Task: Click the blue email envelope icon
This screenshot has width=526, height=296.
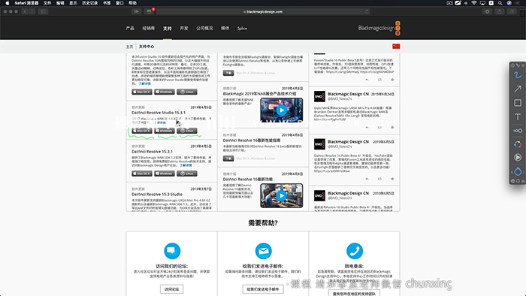Action: pos(263,251)
